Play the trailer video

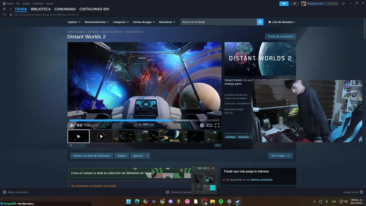[x=72, y=125]
